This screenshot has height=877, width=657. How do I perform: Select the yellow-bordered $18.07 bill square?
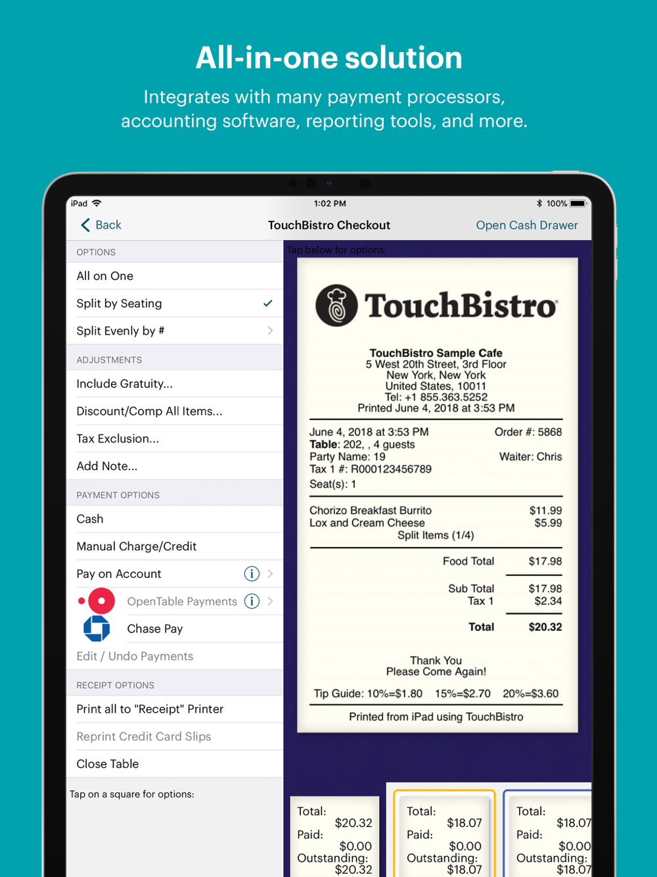[x=444, y=834]
